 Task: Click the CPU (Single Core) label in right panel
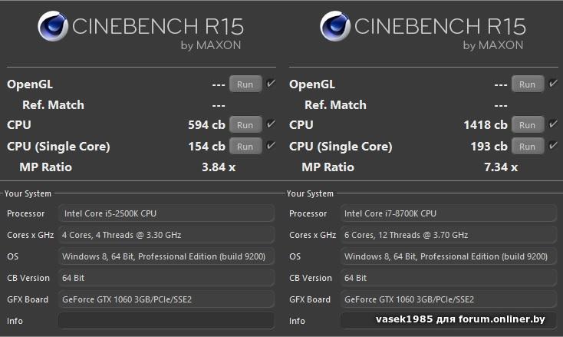(341, 147)
